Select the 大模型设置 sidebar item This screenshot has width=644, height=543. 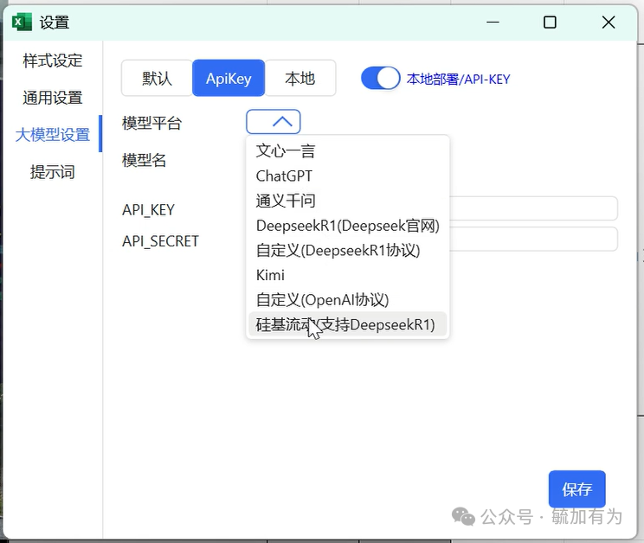[x=53, y=135]
